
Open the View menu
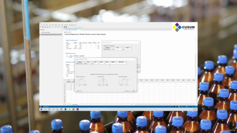pos(59,25)
